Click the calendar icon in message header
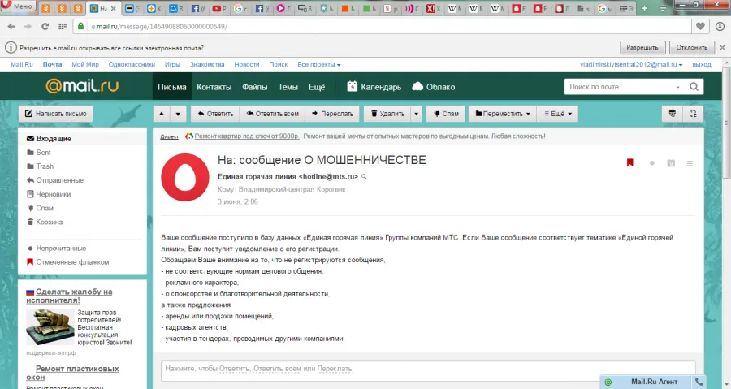 [671, 163]
